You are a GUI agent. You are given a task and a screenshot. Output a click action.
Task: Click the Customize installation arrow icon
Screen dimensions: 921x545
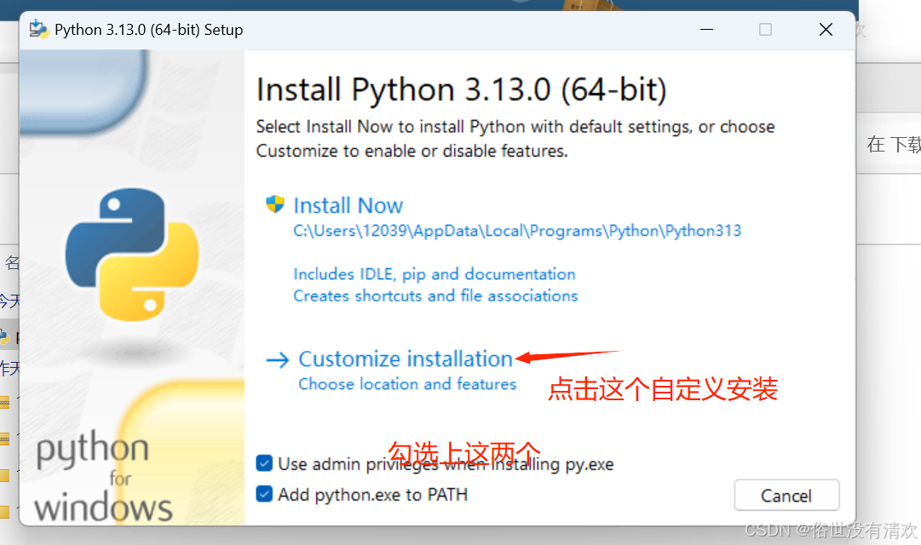(277, 359)
